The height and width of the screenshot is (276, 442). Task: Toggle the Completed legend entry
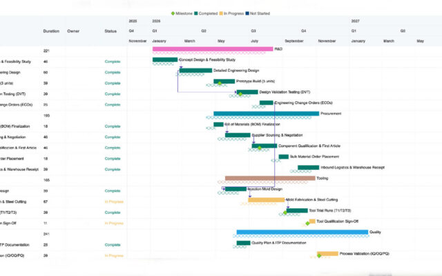click(x=206, y=14)
